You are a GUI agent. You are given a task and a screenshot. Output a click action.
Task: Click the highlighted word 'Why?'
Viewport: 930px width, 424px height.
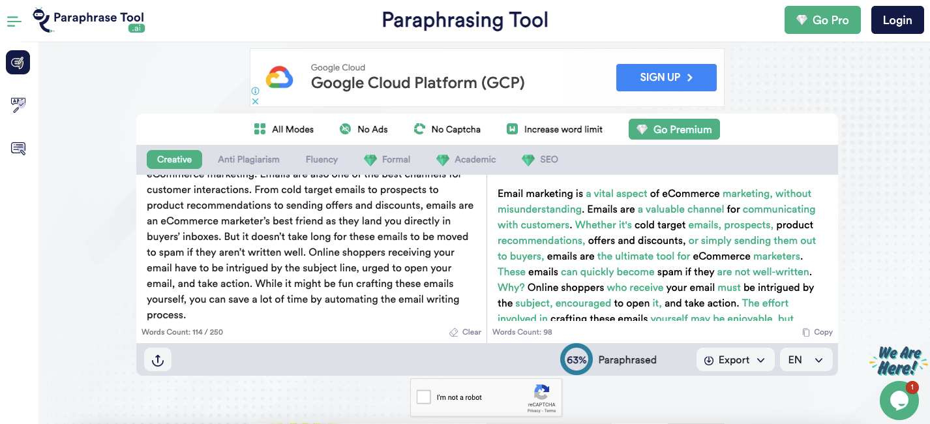click(511, 288)
